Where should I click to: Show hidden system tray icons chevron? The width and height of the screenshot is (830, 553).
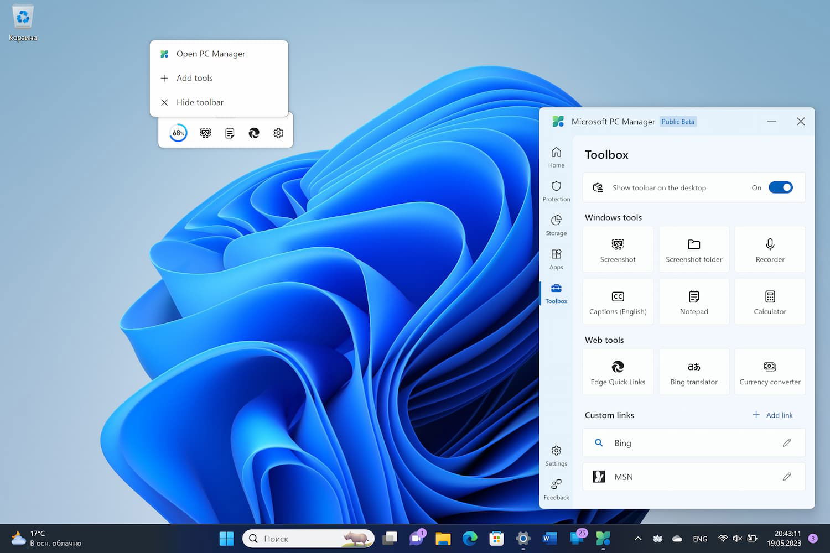[x=637, y=538]
